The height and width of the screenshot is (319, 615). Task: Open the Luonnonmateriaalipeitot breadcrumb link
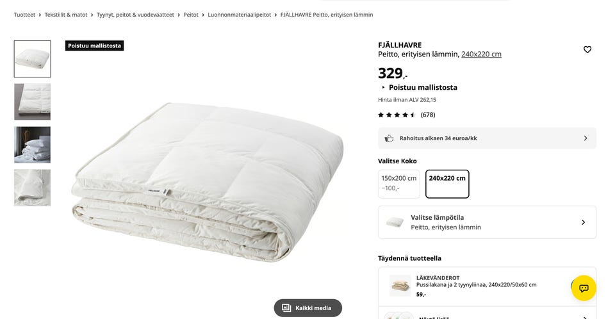coord(239,15)
